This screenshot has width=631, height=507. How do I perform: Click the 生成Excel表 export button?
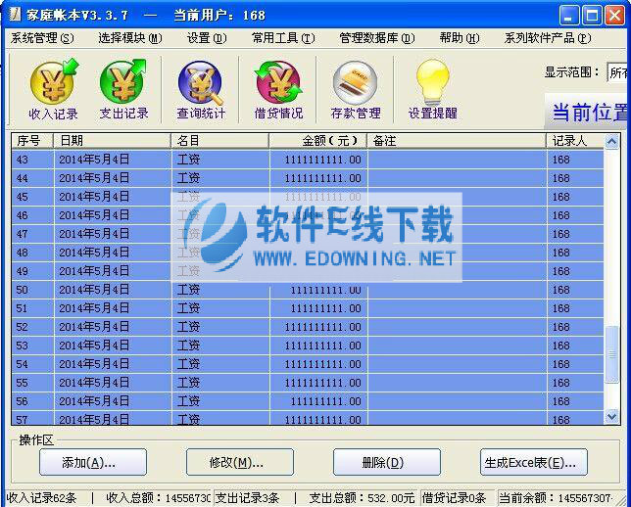[534, 462]
